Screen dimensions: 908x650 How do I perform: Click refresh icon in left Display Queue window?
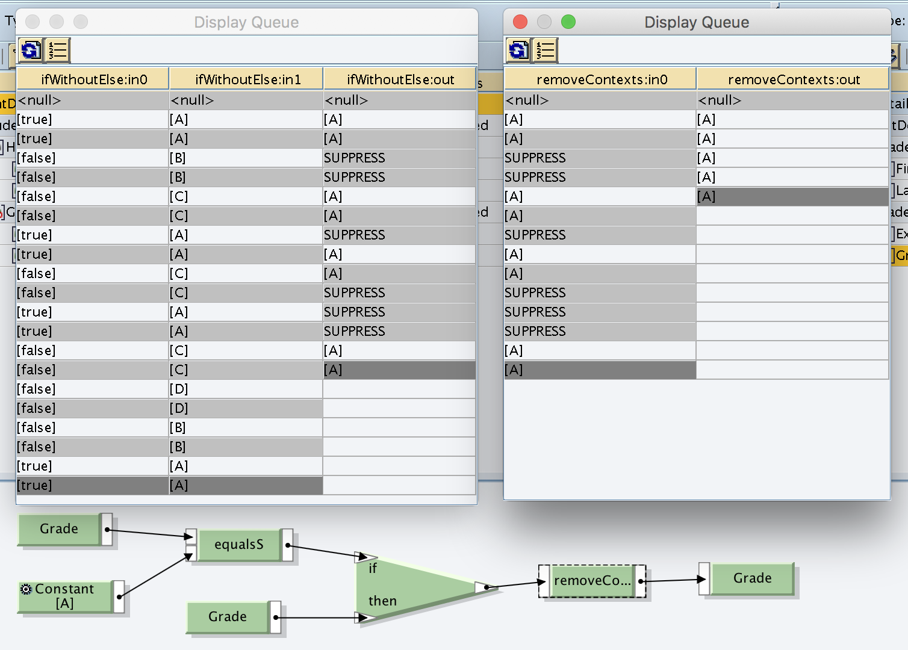[31, 50]
